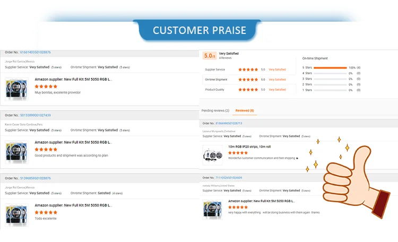Click the 10m RGB IP20 strips title

pos(249,146)
